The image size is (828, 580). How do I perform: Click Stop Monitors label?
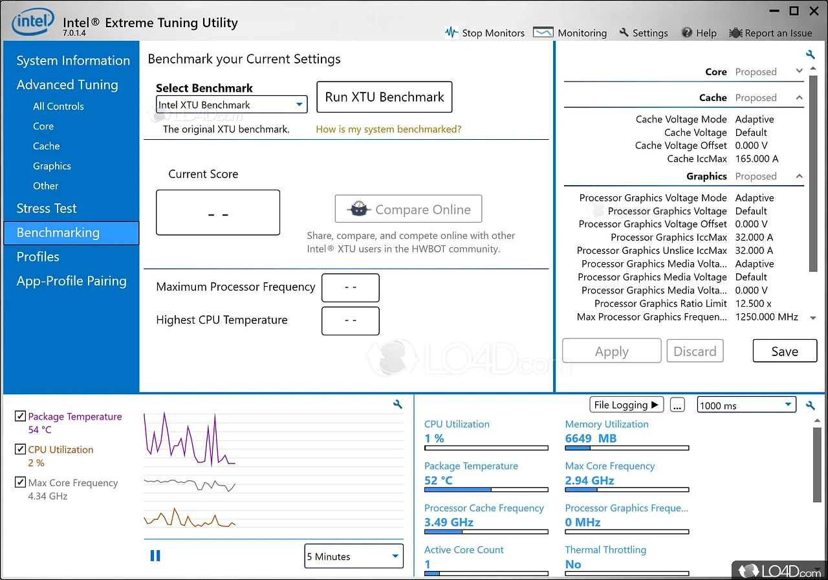point(493,33)
